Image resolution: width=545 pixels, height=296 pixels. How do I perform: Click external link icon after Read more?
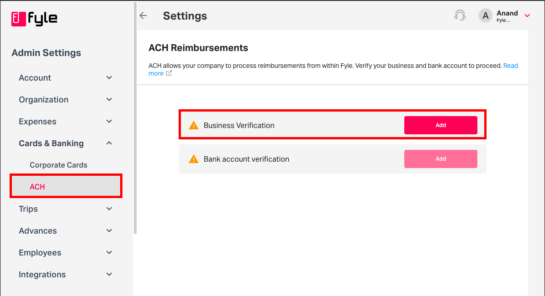click(x=169, y=73)
